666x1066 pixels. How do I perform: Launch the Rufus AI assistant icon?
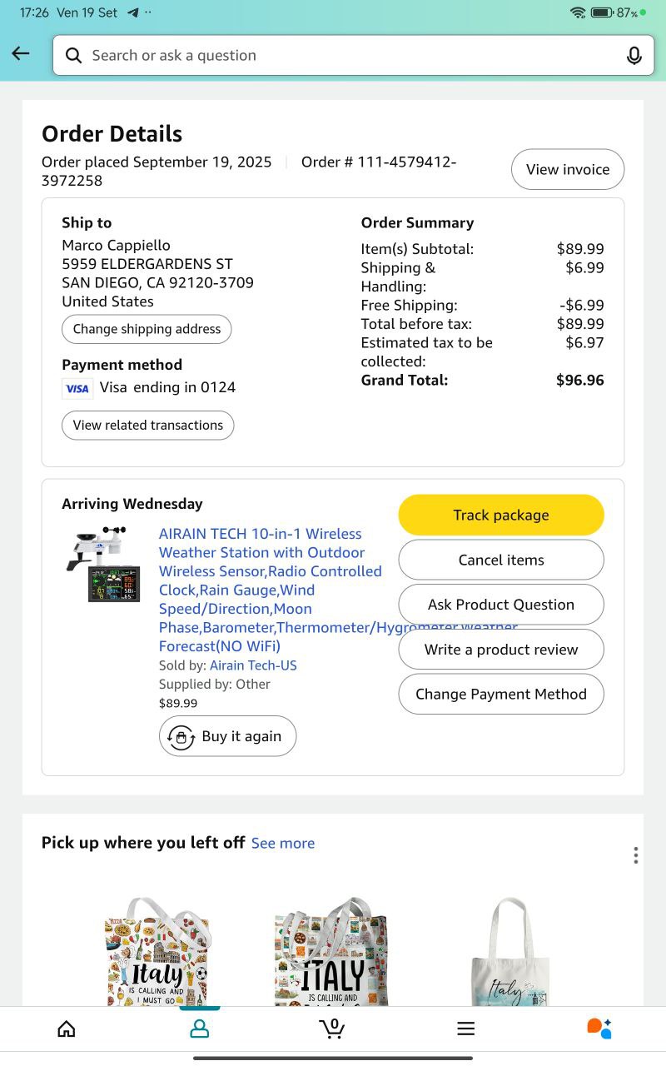coord(599,1029)
